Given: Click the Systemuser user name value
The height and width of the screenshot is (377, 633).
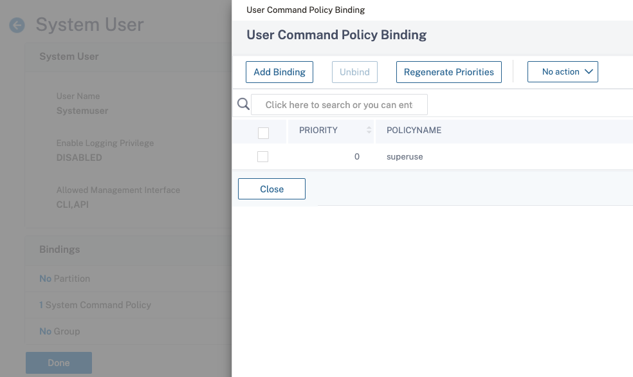Looking at the screenshot, I should point(82,111).
